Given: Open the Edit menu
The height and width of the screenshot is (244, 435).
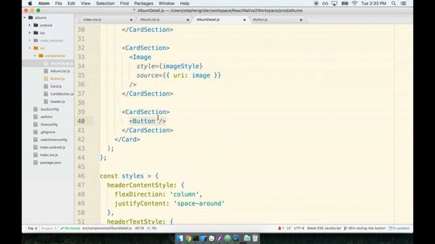Looking at the screenshot, I should pos(71,3).
